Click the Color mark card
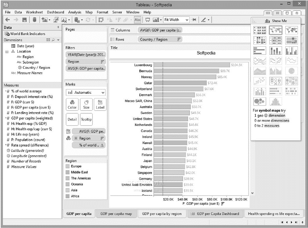Viewport: 308px width, 228px height. pyautogui.click(x=72, y=105)
